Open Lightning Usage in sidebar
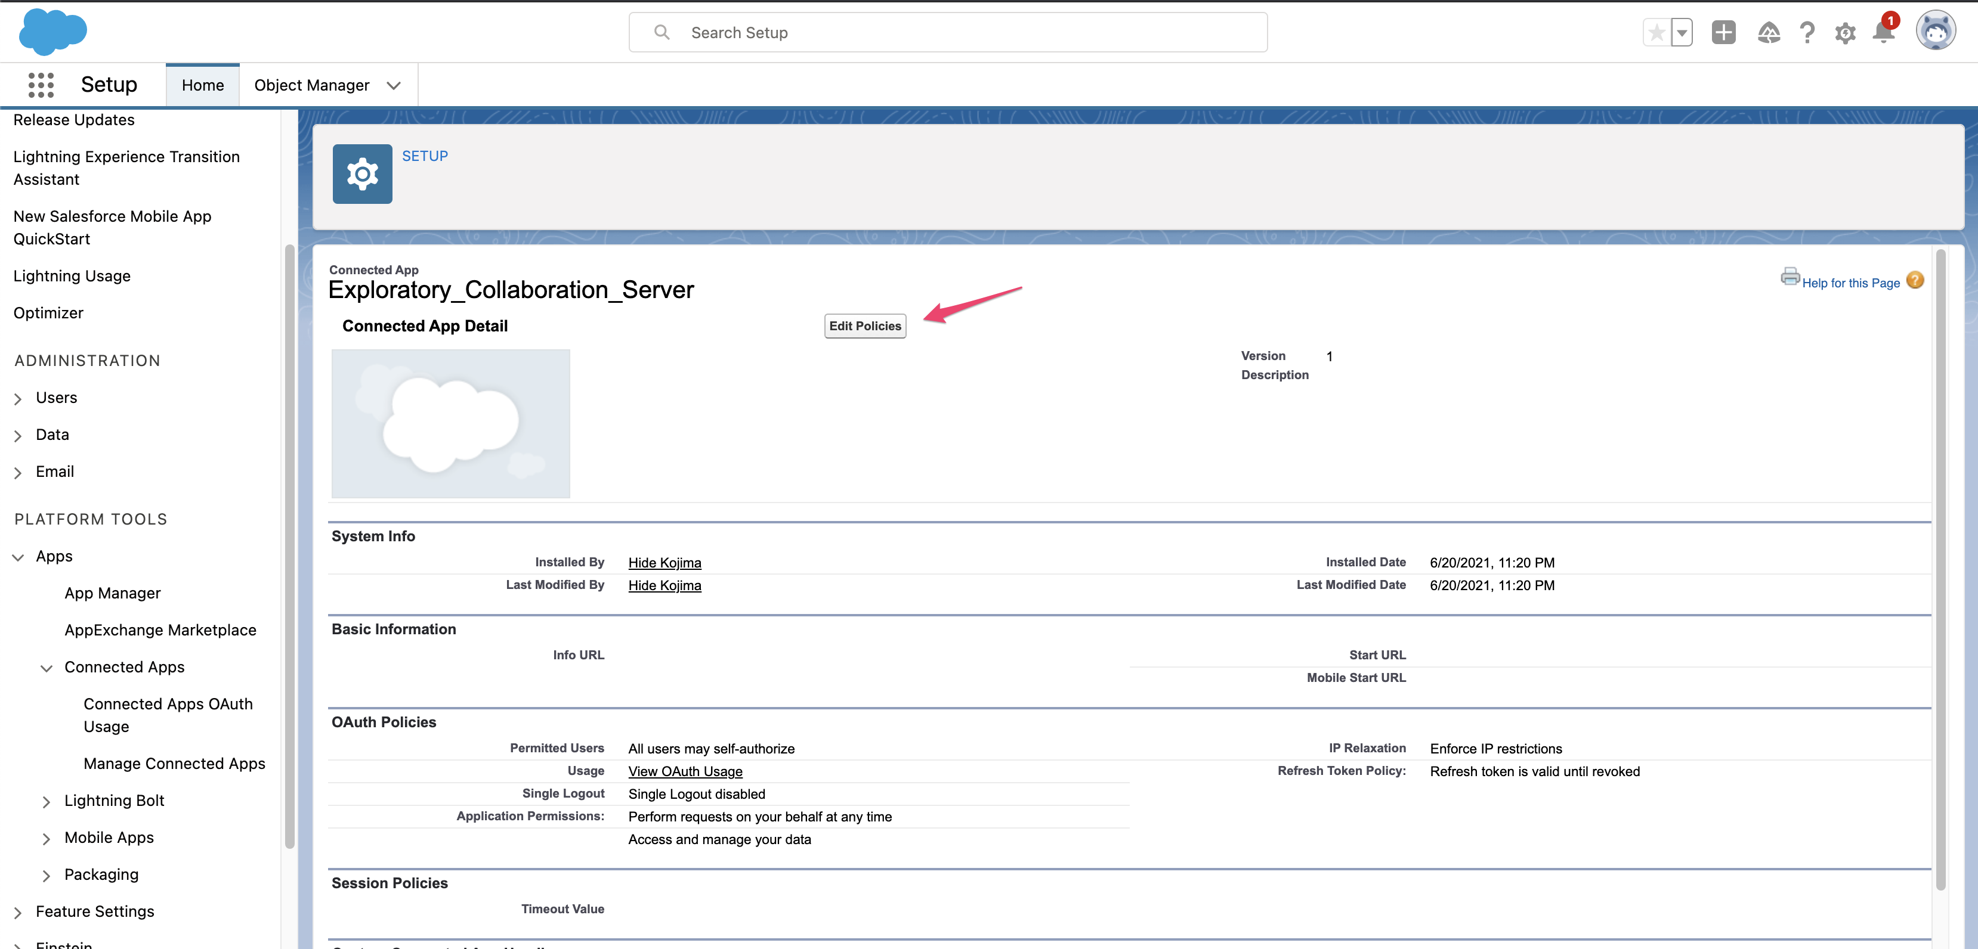 72,276
